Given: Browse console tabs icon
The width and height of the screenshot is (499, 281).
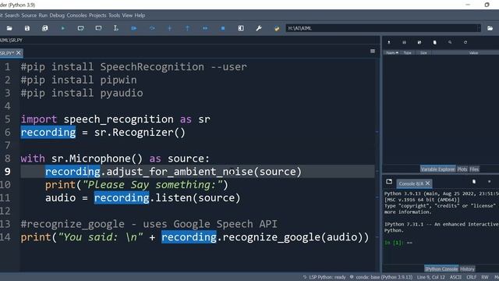Looking at the screenshot, I should 389,182.
